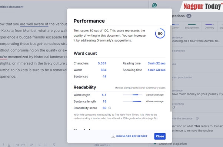Click Reading time 3 min 32 sec

(x=156, y=63)
